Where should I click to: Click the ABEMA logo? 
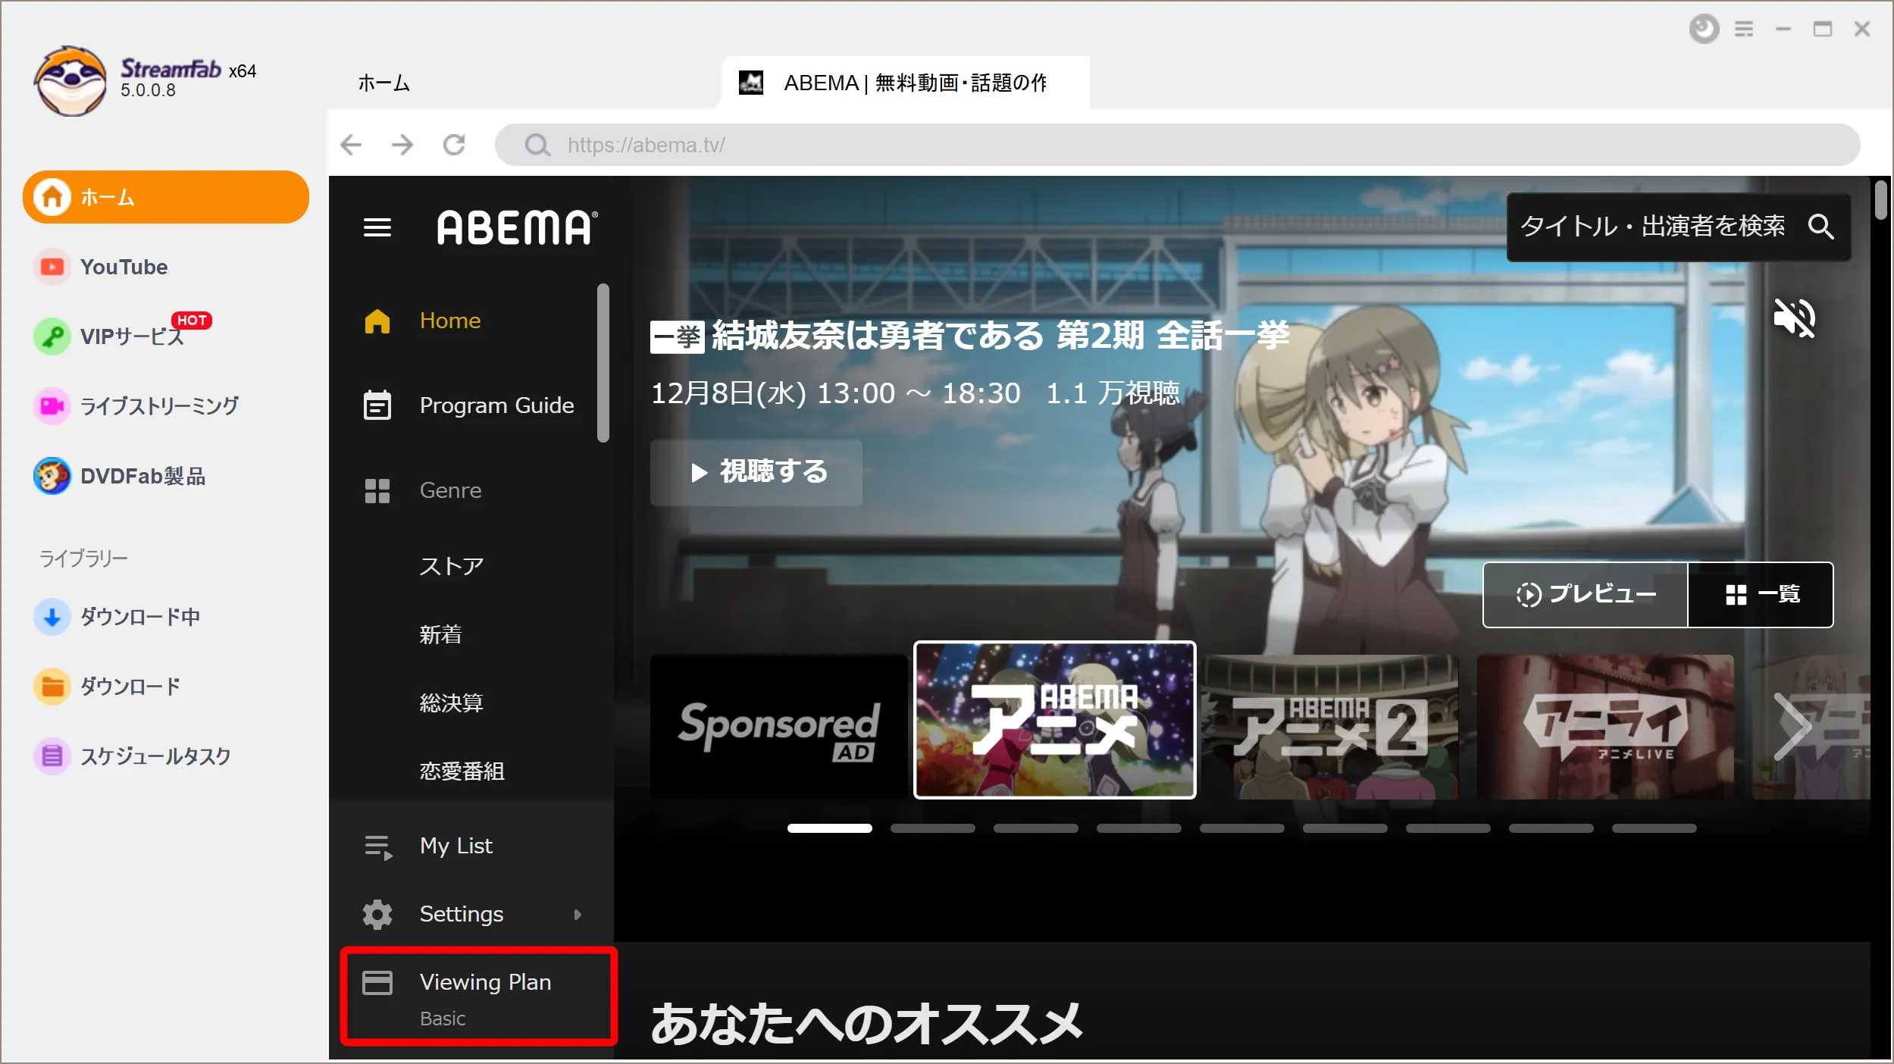(518, 227)
